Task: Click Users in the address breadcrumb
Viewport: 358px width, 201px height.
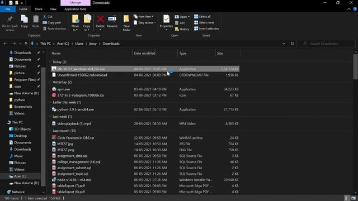Action: [79, 44]
